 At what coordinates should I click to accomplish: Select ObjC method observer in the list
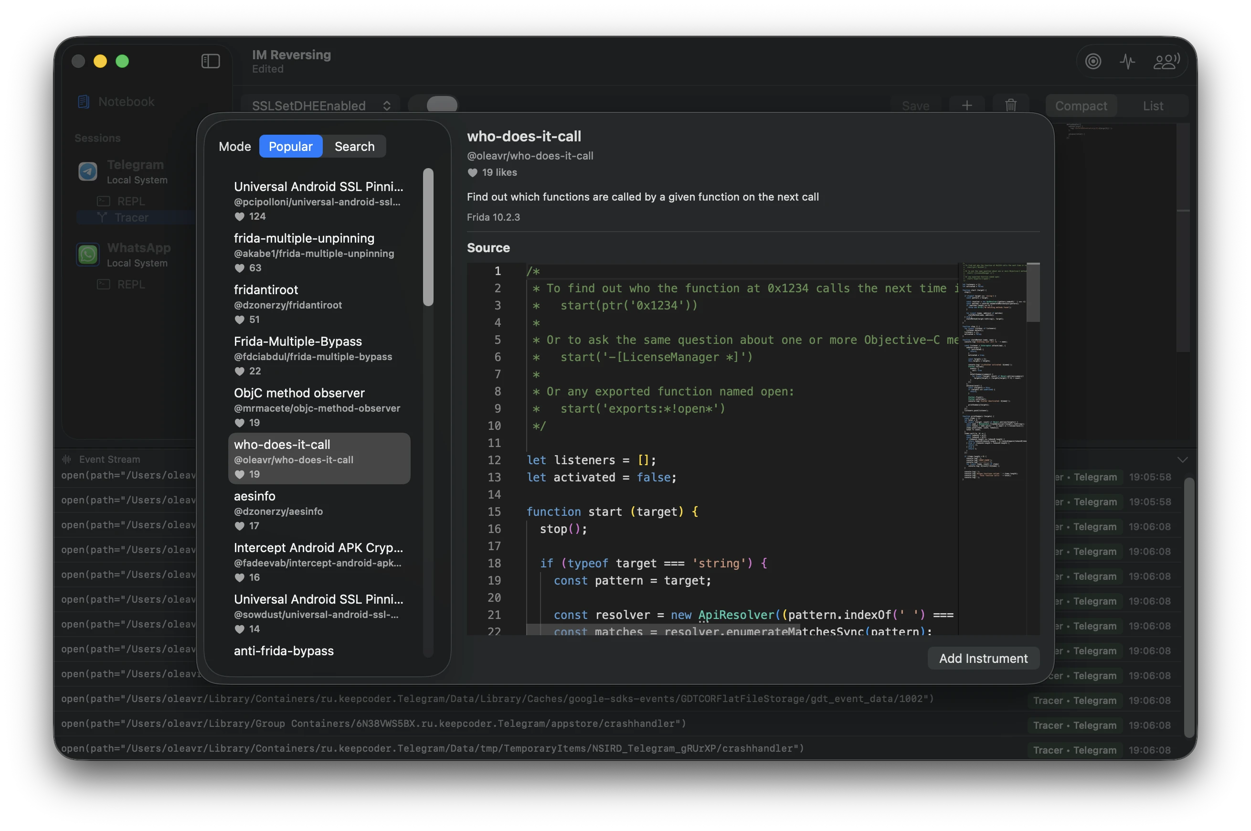[319, 407]
